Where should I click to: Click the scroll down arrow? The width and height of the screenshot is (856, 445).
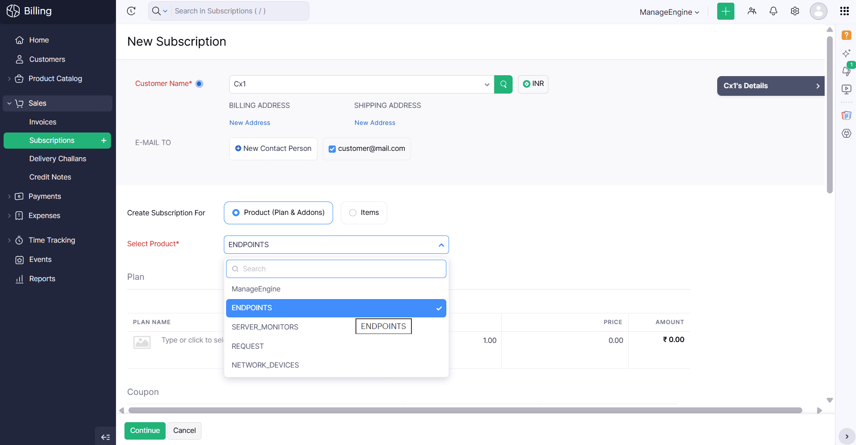830,400
